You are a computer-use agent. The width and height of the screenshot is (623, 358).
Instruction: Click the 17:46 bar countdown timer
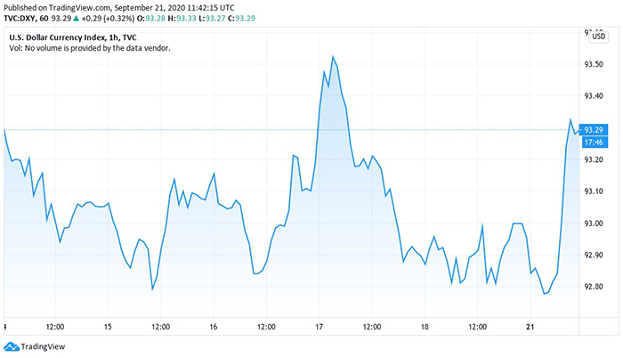coord(592,142)
